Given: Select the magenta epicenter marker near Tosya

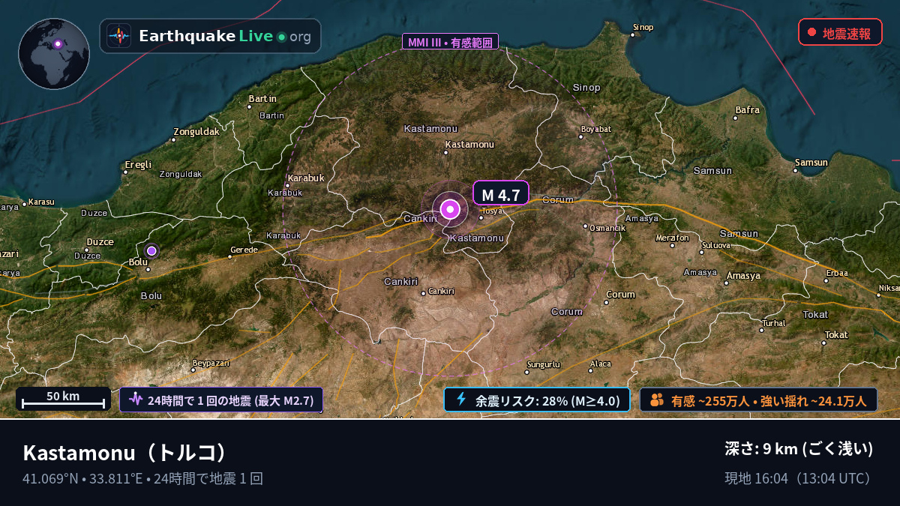Looking at the screenshot, I should 450,209.
